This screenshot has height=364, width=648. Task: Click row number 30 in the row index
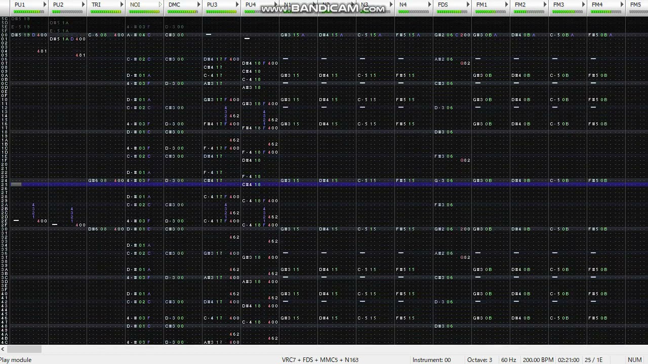[5, 229]
